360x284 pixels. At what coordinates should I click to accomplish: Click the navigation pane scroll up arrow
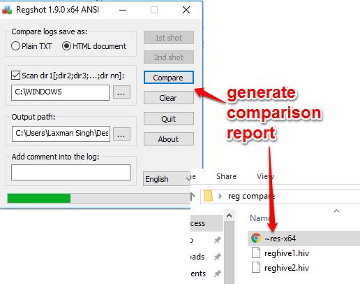[229, 215]
